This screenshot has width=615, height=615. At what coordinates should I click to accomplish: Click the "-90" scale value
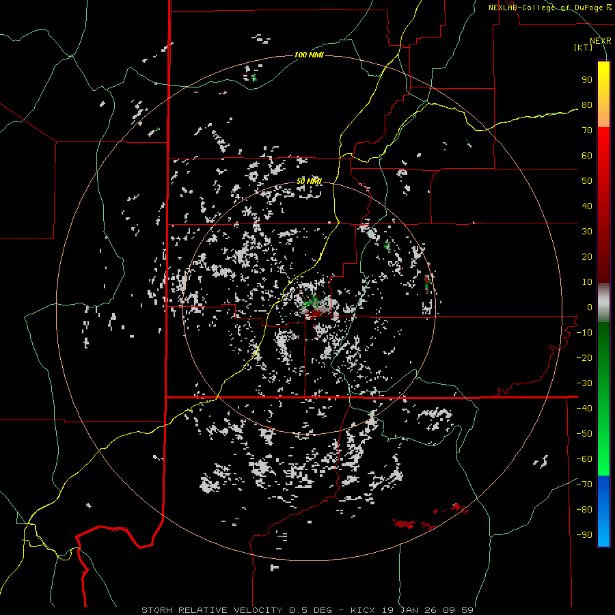coord(584,535)
